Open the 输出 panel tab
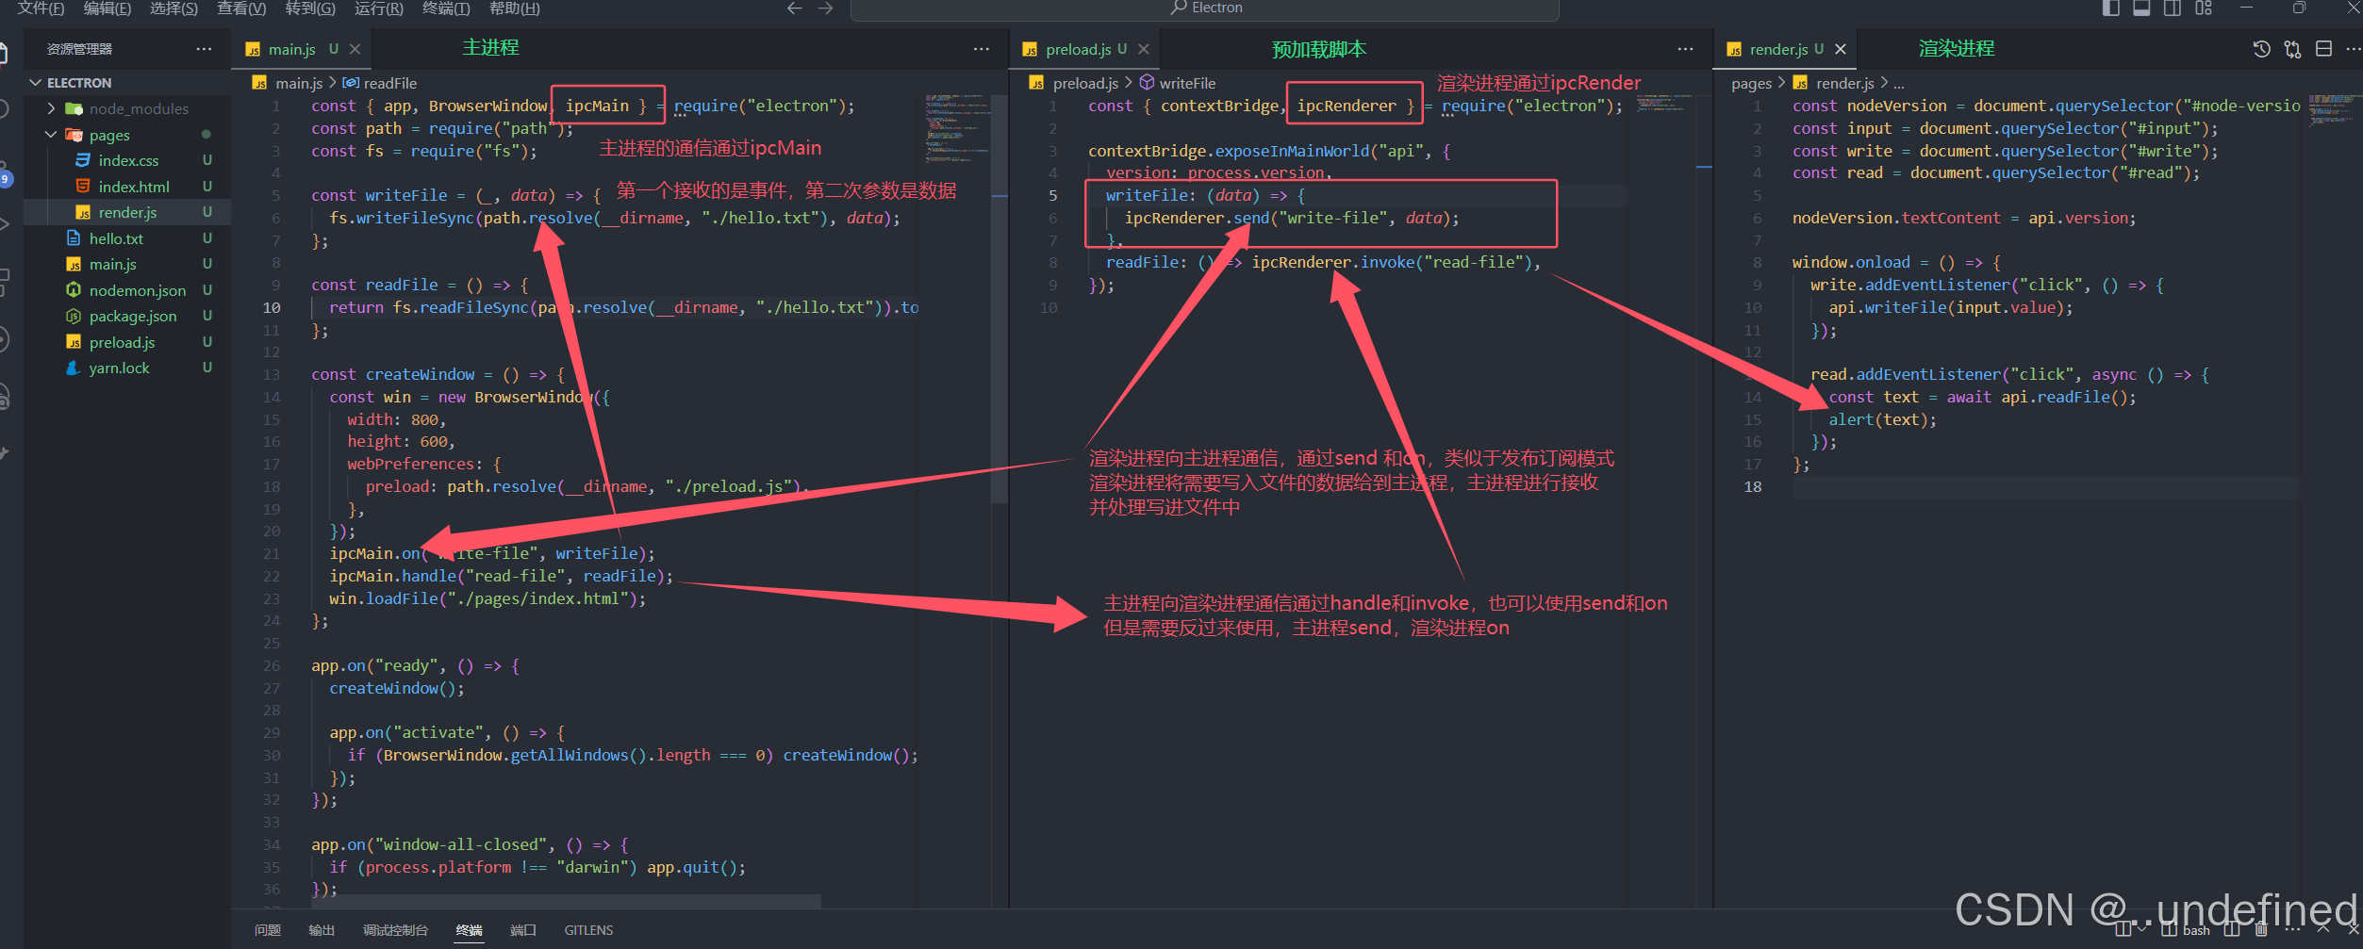This screenshot has height=949, width=2363. 322,929
